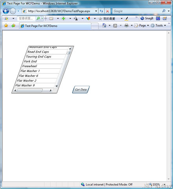Open the Page menu
This screenshot has height=189, width=173.
click(142, 26)
